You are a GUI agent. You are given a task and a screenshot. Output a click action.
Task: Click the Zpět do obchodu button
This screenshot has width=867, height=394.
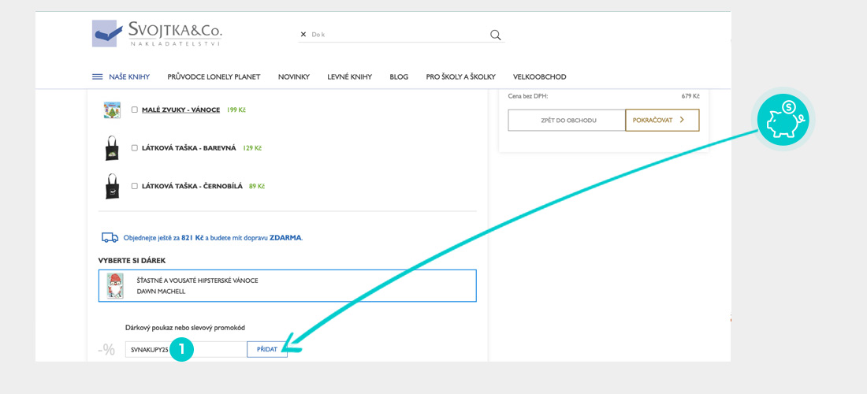(567, 121)
